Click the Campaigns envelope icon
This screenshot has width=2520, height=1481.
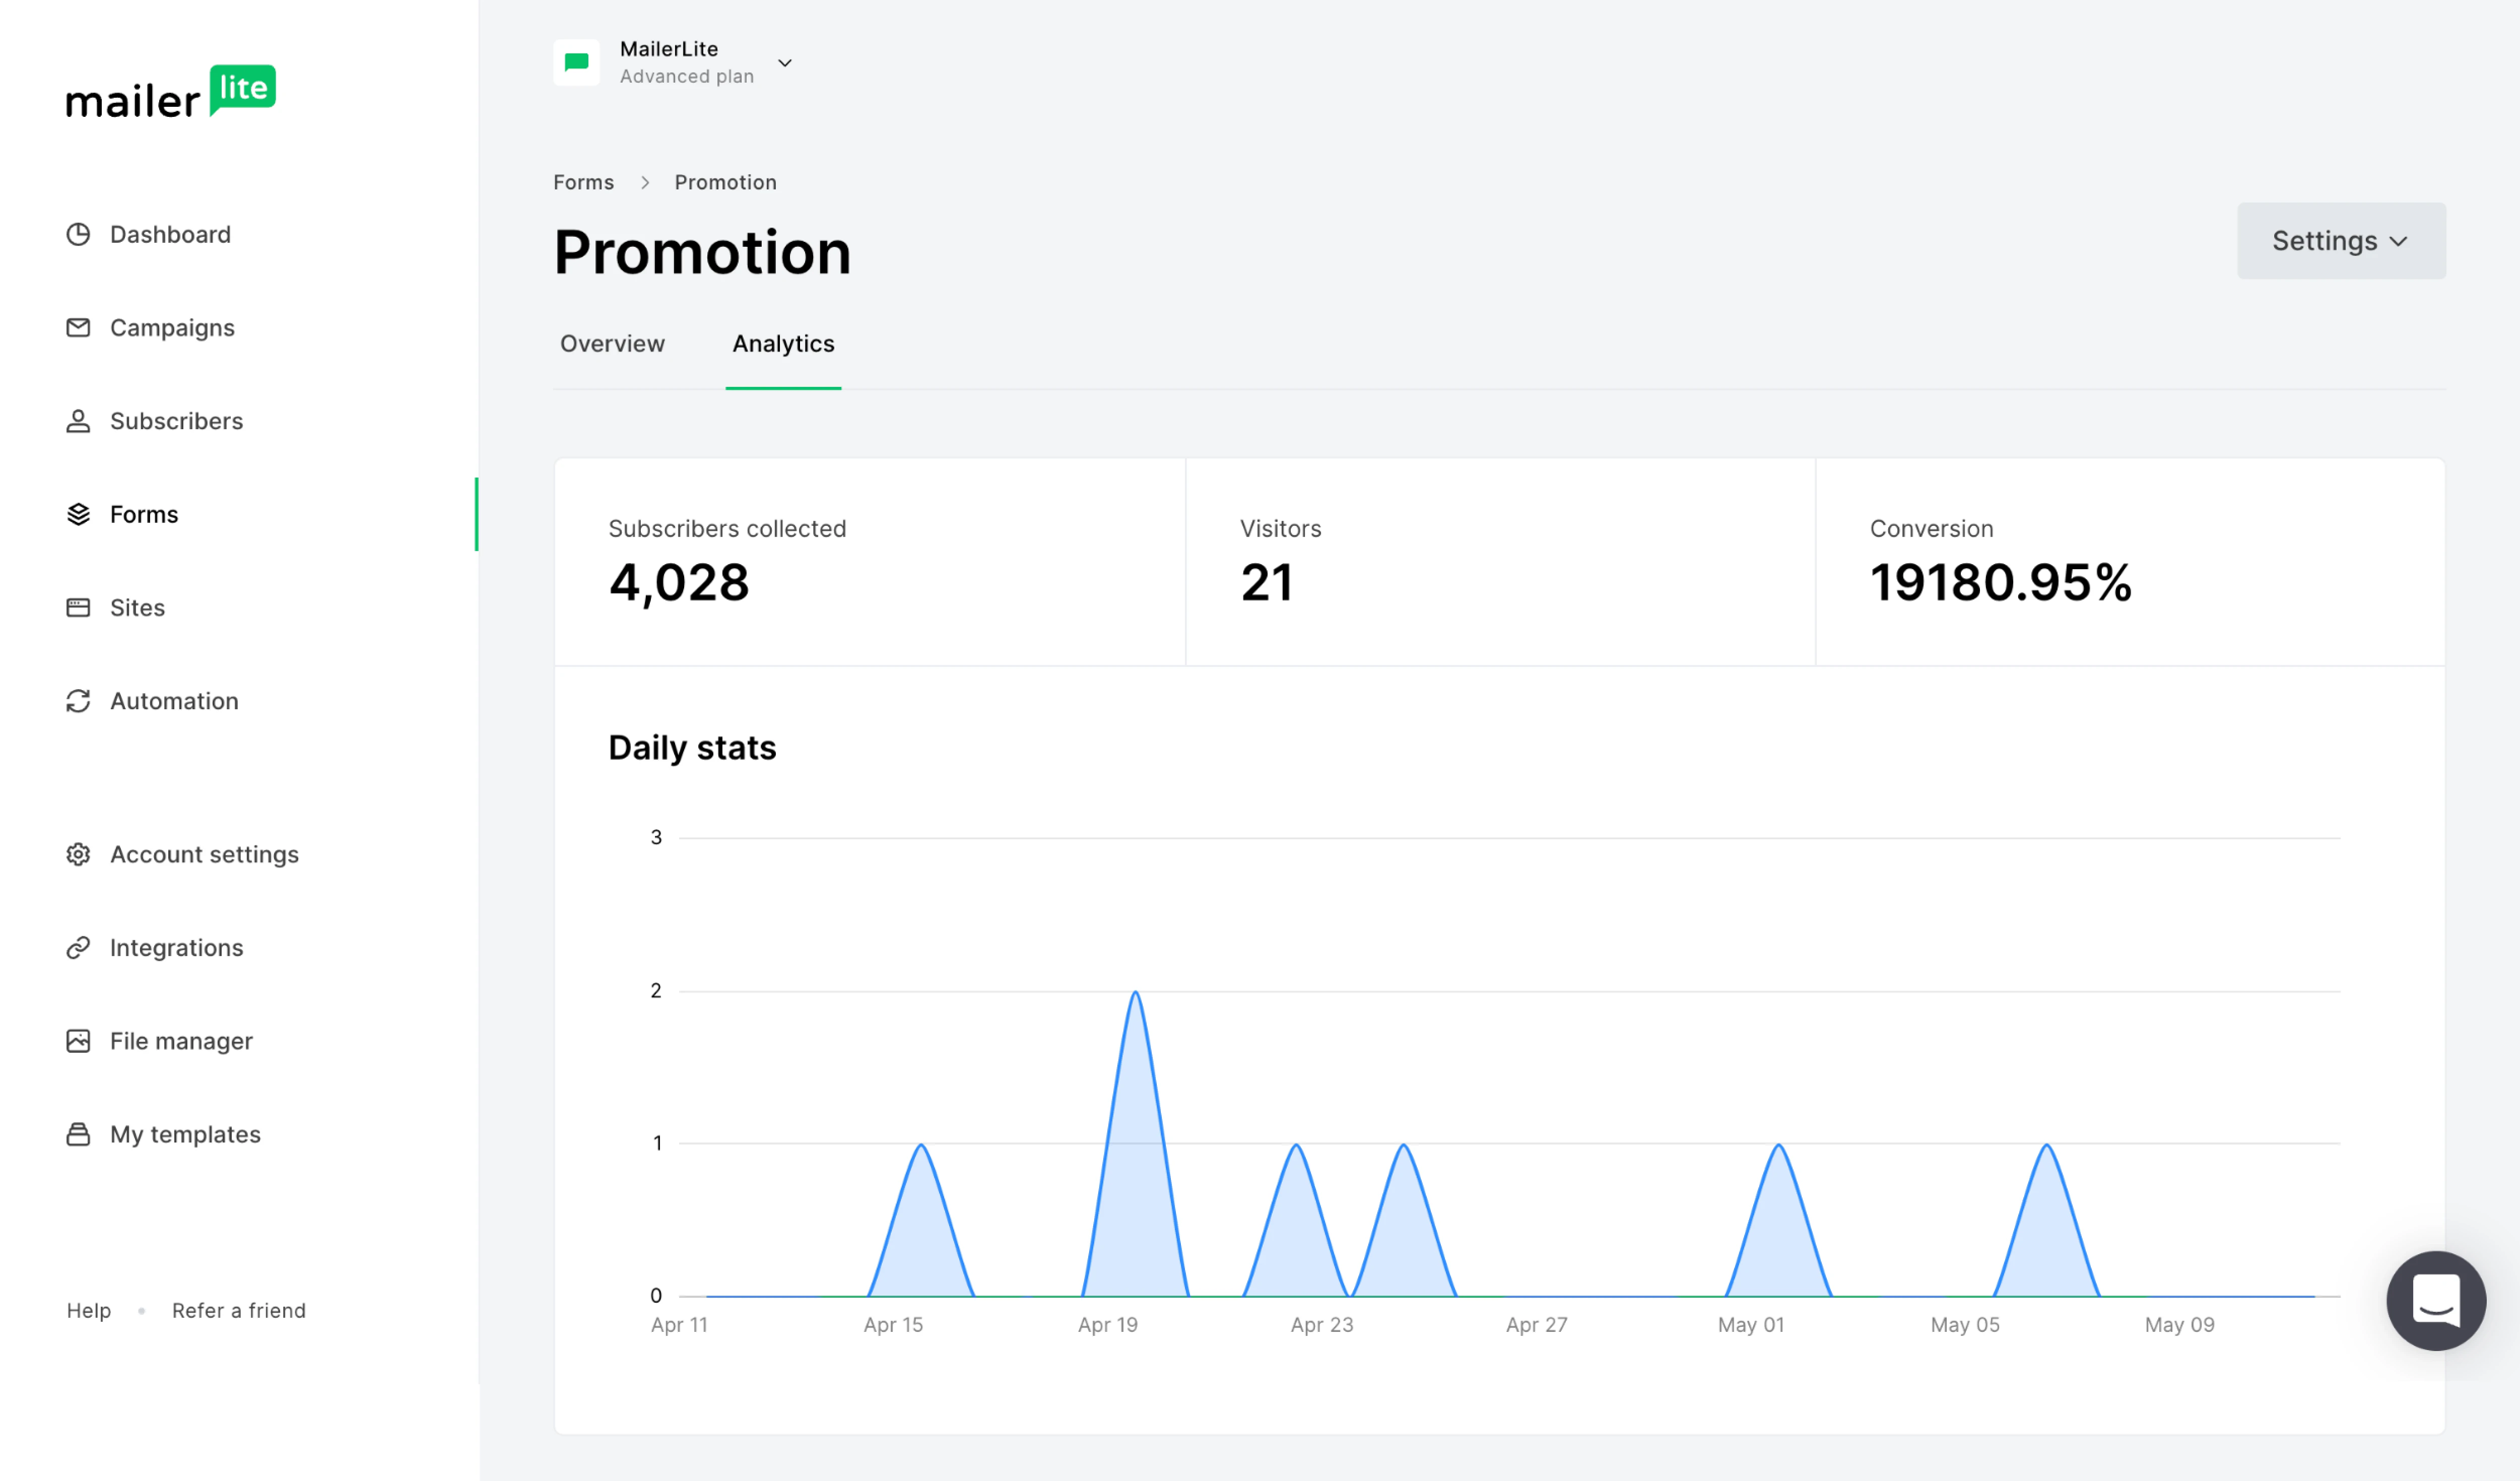point(78,327)
